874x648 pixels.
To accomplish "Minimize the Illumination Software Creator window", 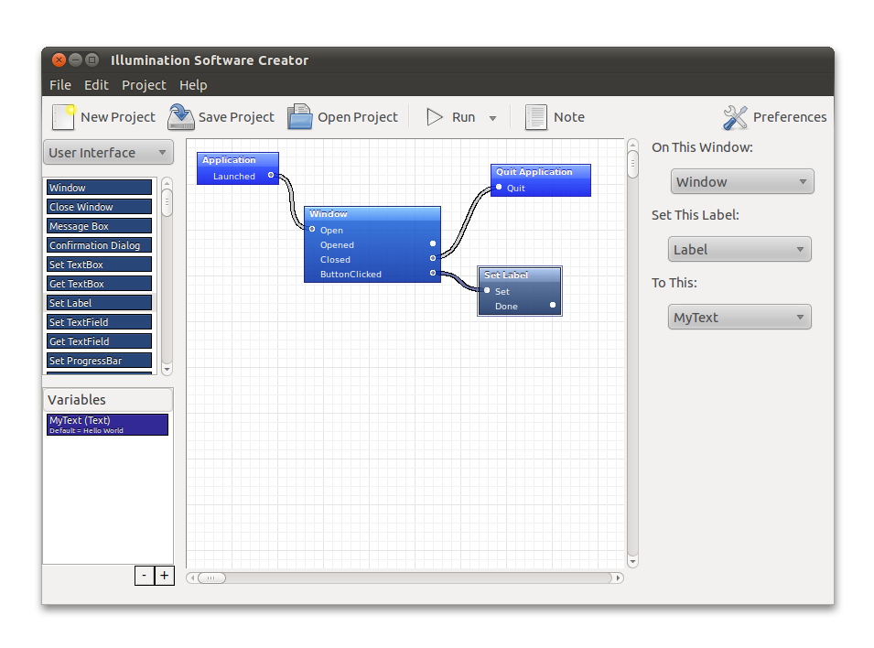I will [75, 59].
